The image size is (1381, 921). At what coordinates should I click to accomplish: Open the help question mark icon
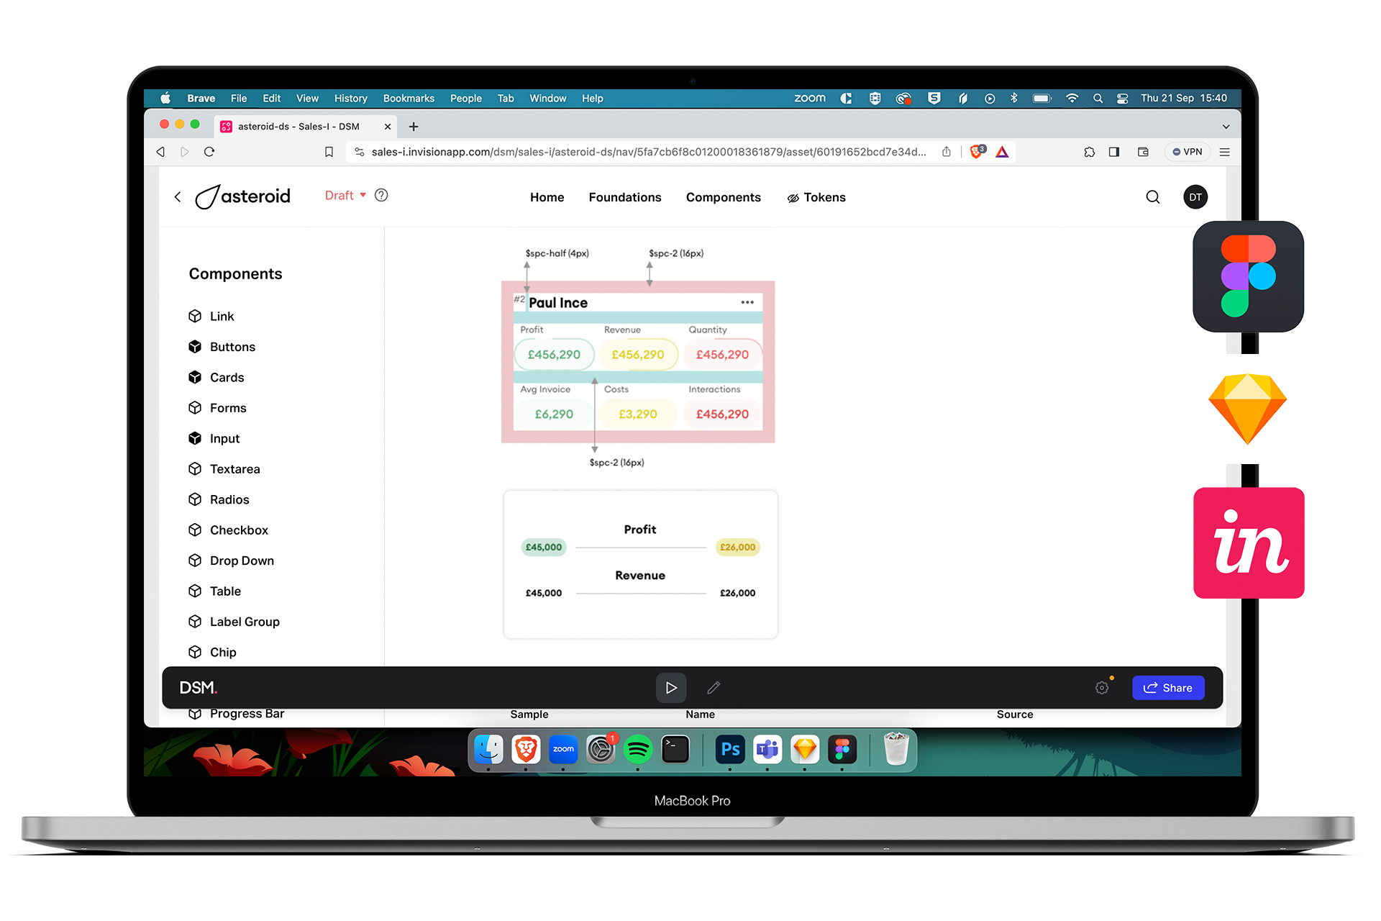click(381, 195)
